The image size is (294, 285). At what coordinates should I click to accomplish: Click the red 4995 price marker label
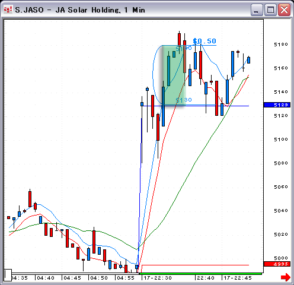277,264
